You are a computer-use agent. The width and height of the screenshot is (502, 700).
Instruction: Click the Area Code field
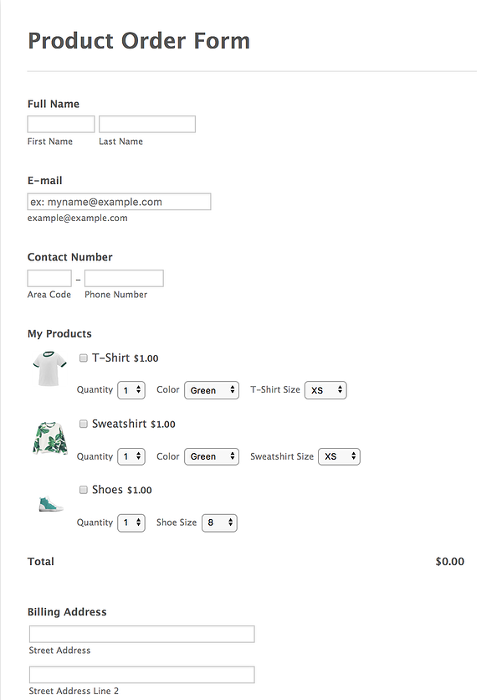[49, 278]
